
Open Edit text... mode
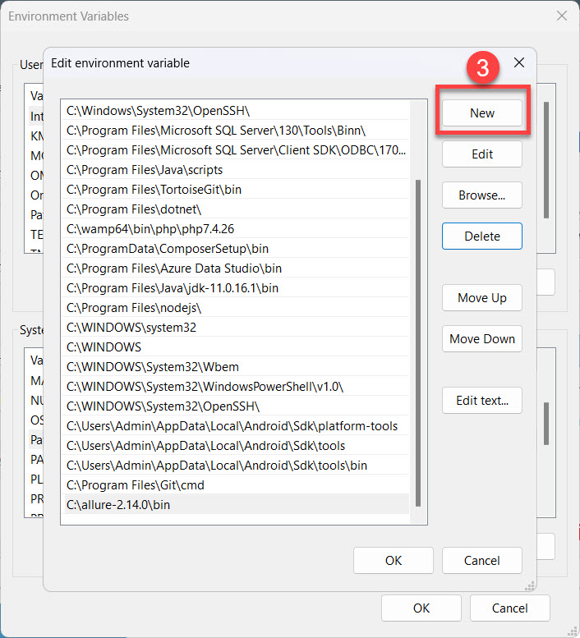[481, 401]
